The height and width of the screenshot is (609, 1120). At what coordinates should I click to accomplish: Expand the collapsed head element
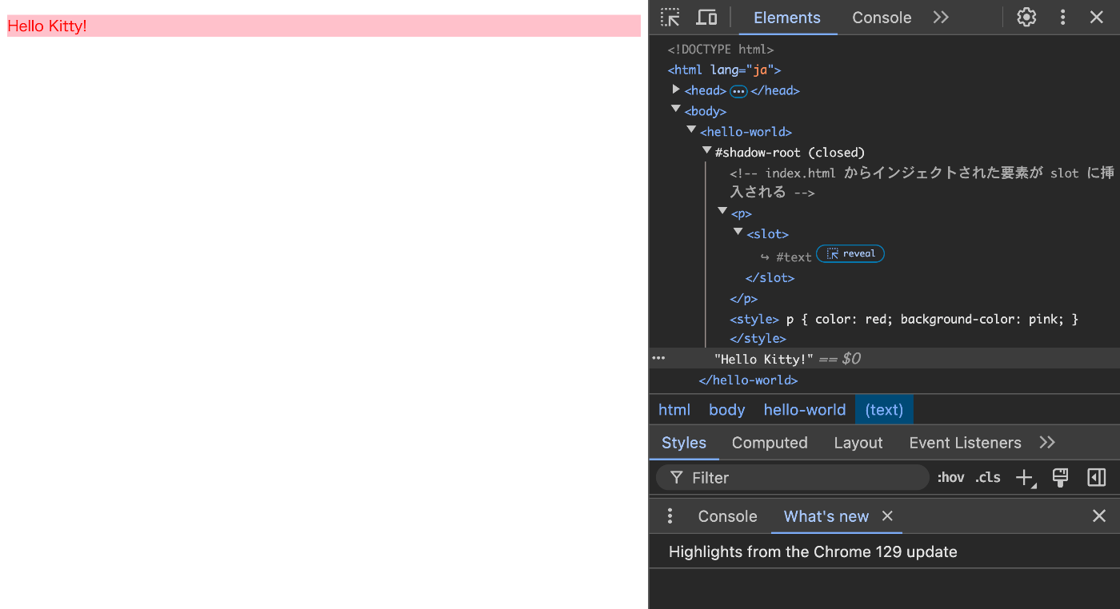(x=676, y=90)
